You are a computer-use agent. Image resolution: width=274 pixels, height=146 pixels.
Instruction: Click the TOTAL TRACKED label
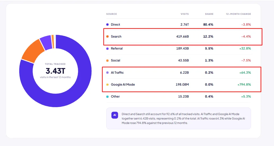pos(55,64)
